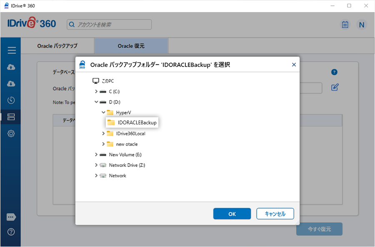This screenshot has width=375, height=247.
Task: Open the scheduler clock sidebar icon
Action: click(11, 100)
